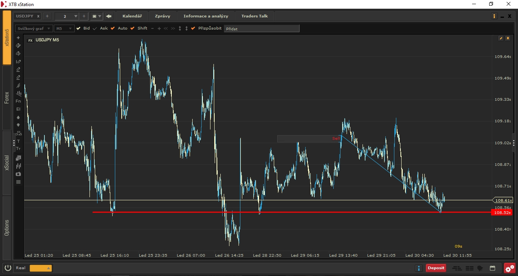
Task: Open the account selector dropdown next to Real
Action: click(41, 268)
